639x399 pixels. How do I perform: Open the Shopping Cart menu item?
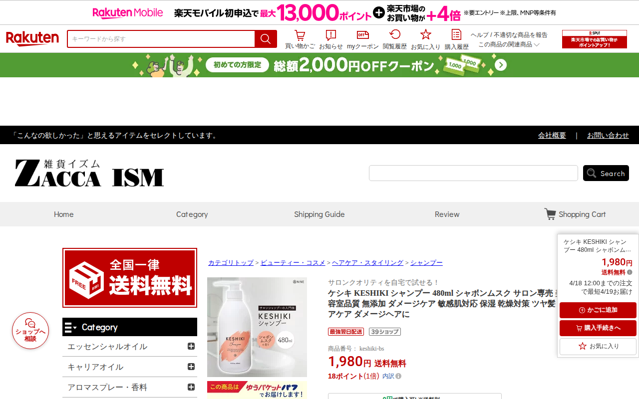pos(575,214)
